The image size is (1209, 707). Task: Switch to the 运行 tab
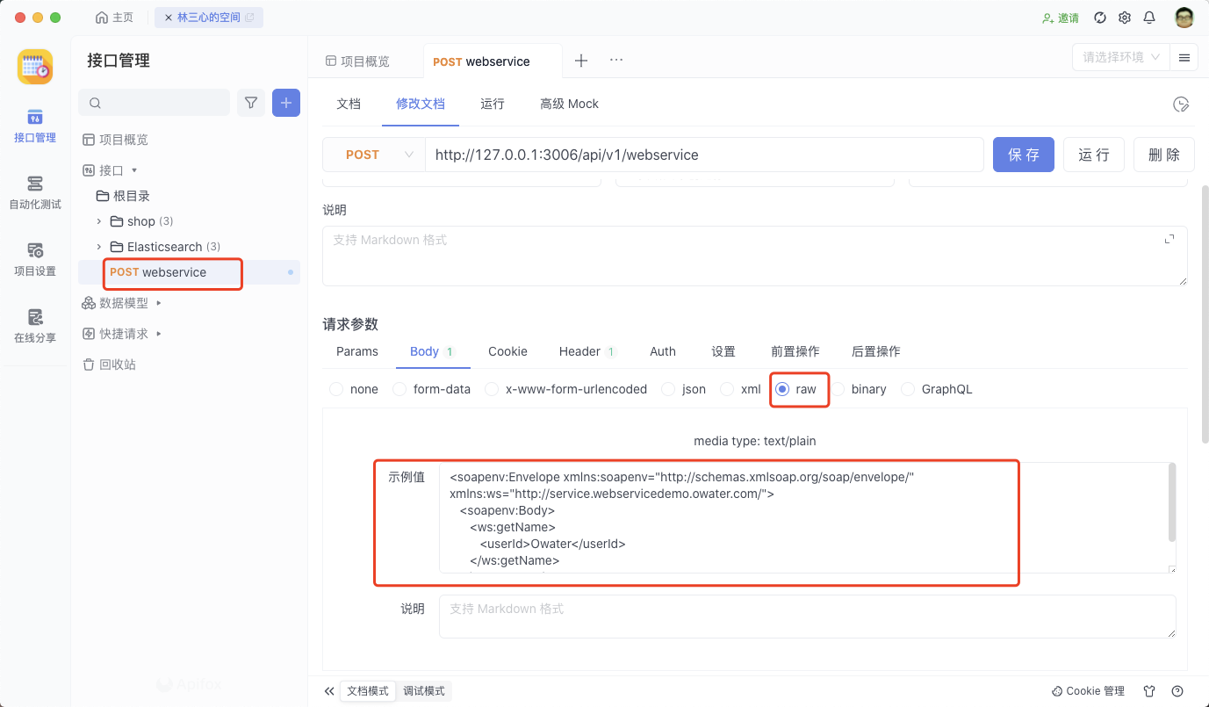point(492,104)
